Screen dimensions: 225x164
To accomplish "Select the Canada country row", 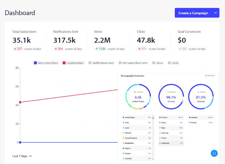I will (x=137, y=154).
